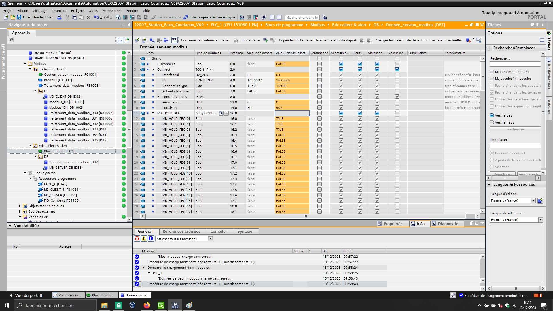
Task: Click the errors filter red icon
Action: (x=137, y=238)
